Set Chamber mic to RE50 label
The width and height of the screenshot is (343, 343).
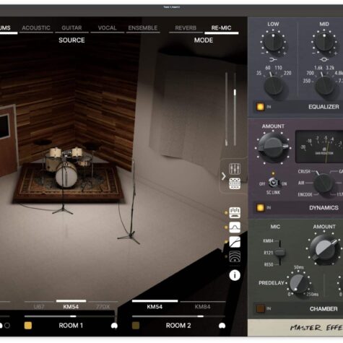click(269, 264)
